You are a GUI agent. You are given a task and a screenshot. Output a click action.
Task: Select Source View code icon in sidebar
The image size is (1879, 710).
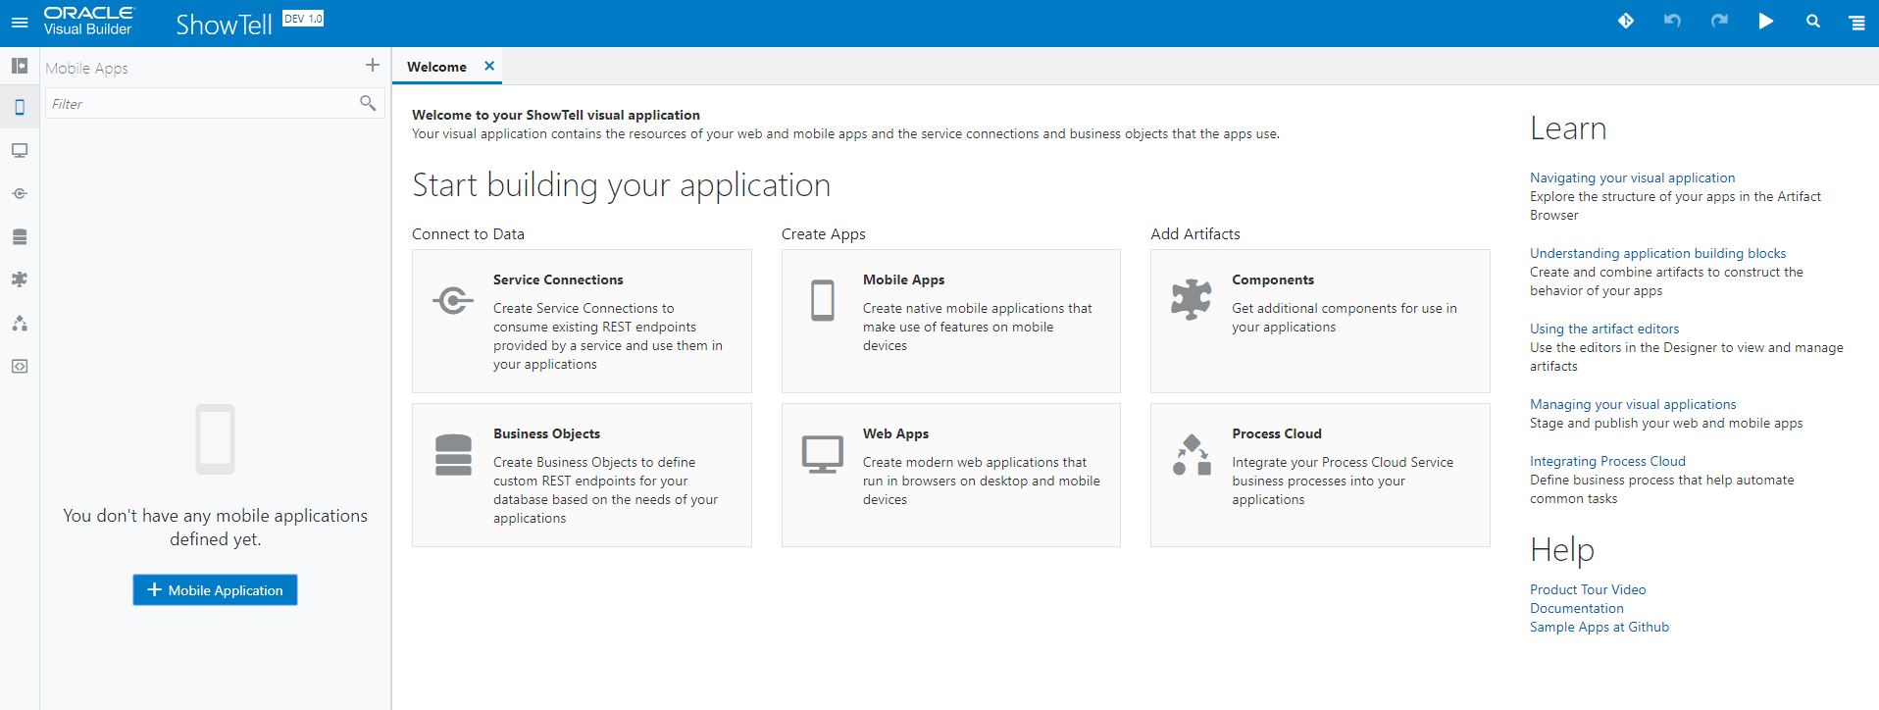point(20,366)
